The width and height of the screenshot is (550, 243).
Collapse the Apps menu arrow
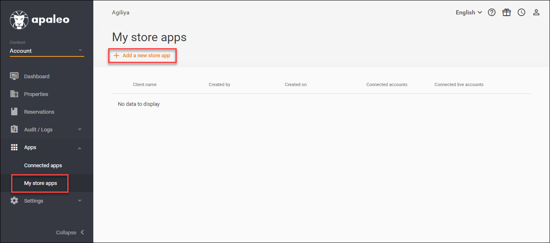80,147
